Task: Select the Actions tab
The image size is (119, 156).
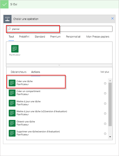Action: tap(35, 72)
